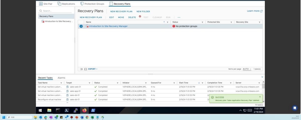Select the radio button for Introduction plan
This screenshot has height=120, width=301.
tap(81, 26)
